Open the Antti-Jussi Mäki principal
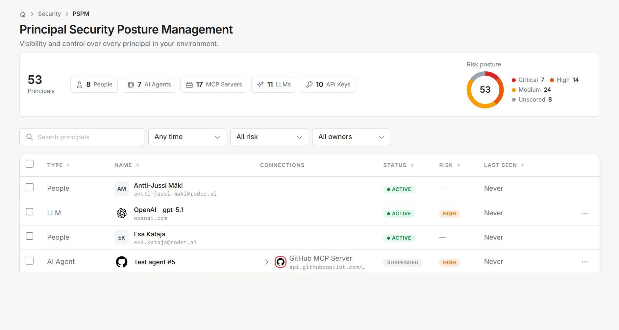Image resolution: width=619 pixels, height=330 pixels. pos(158,186)
